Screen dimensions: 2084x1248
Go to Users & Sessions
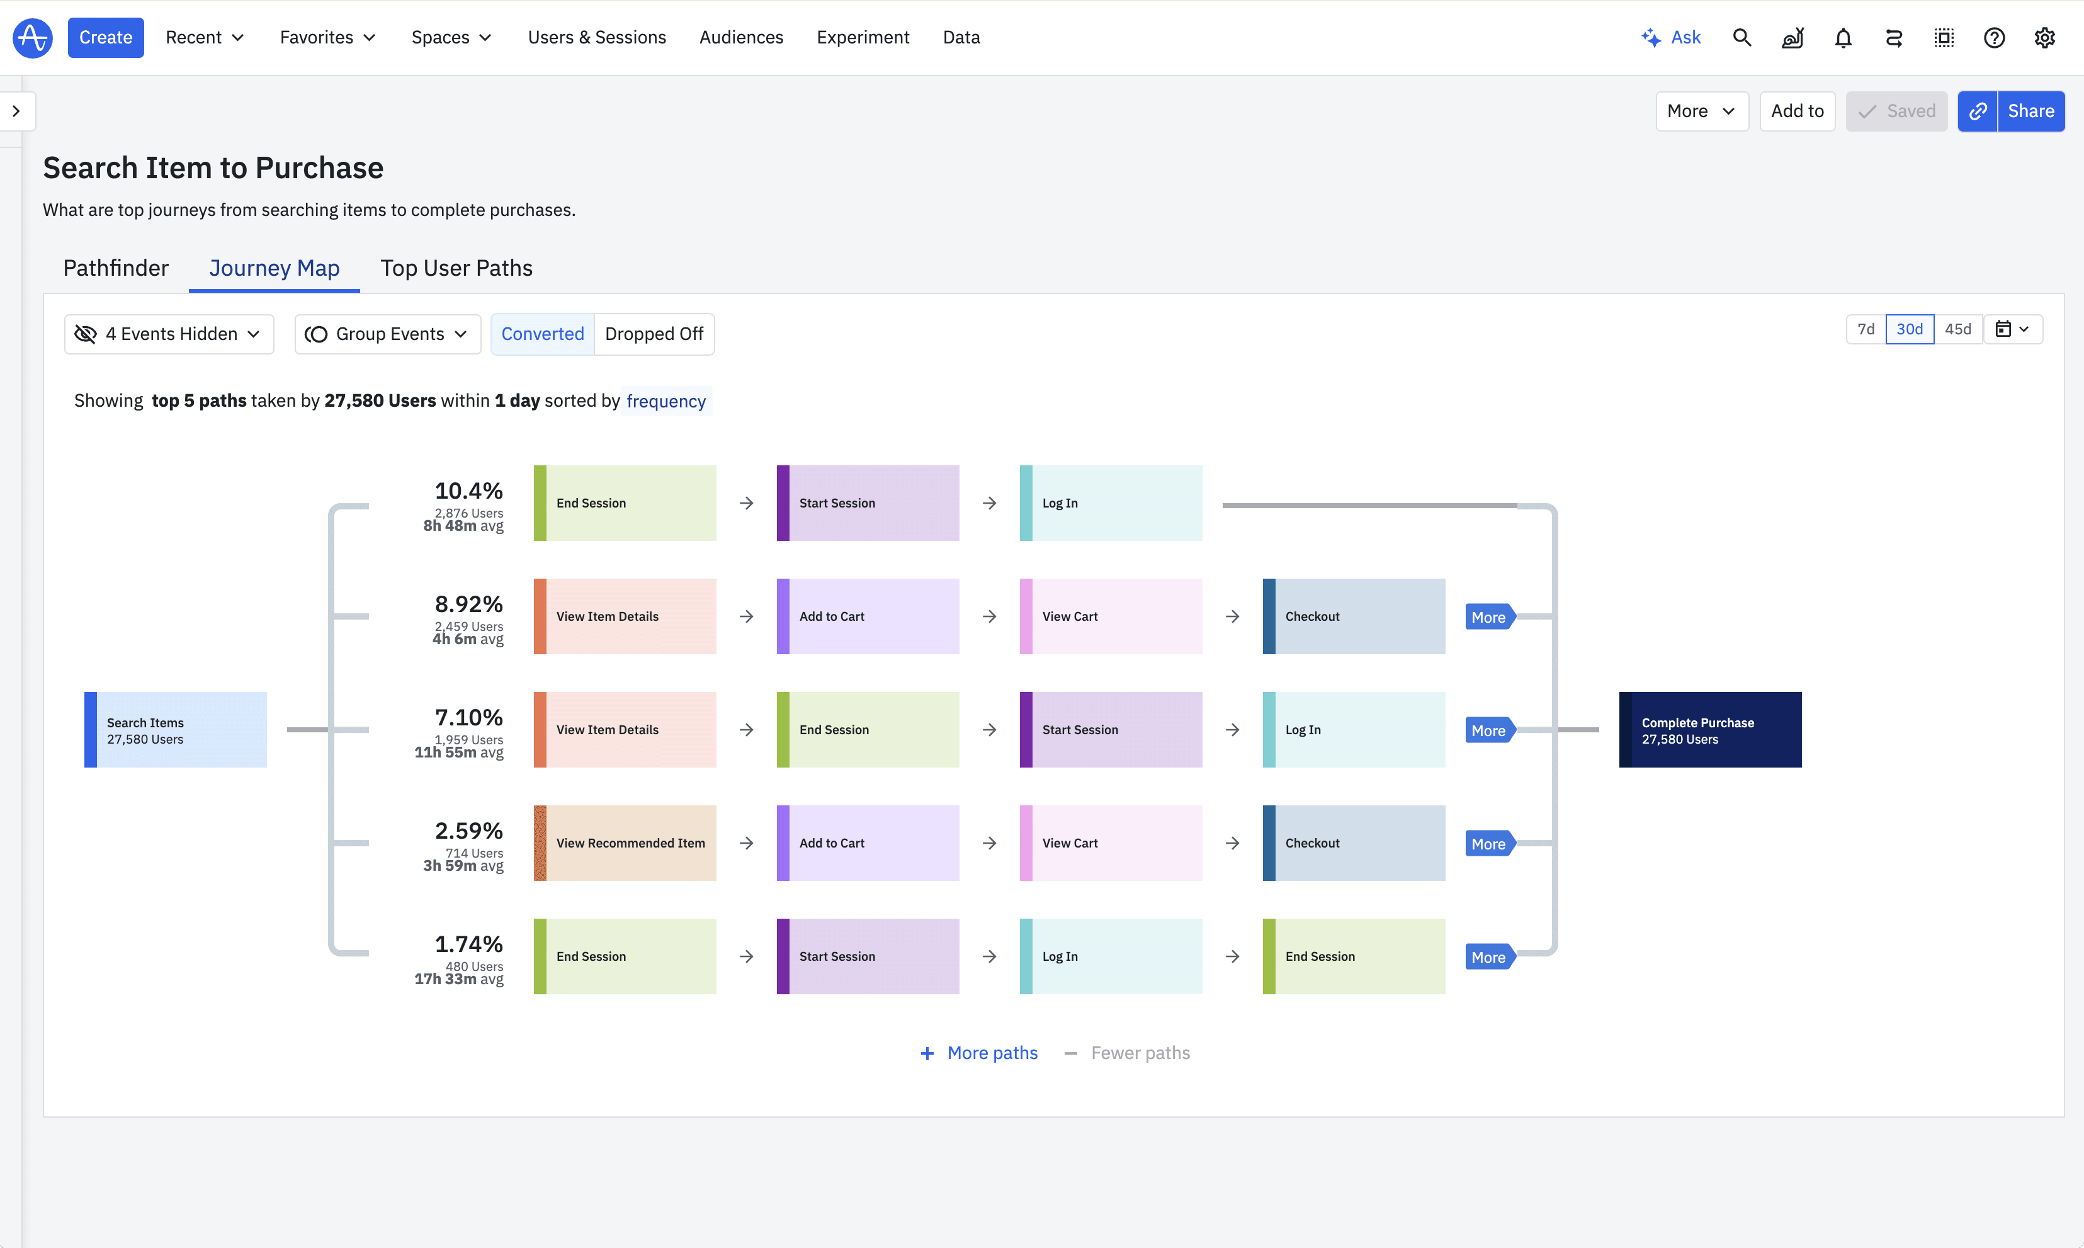coord(597,38)
